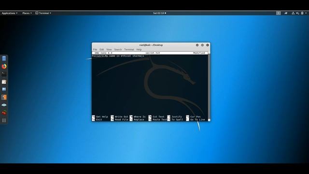Screen dimensions: 309x174
Task: Launch Cherrytree from the dock
Action: pos(4,113)
